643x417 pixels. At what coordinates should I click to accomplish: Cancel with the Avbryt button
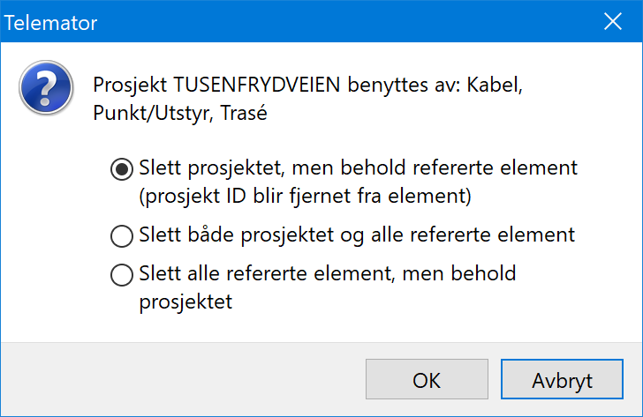562,379
